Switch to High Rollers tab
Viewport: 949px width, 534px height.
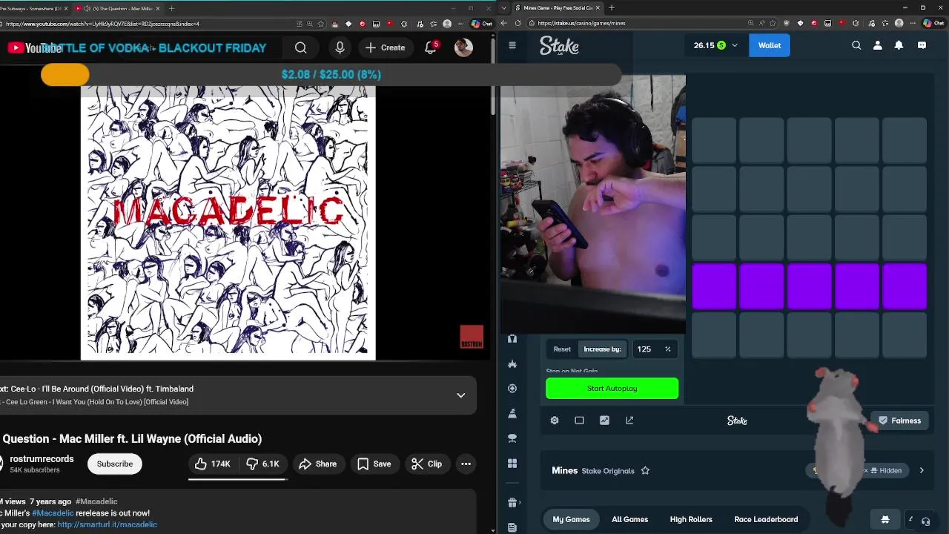coord(691,519)
